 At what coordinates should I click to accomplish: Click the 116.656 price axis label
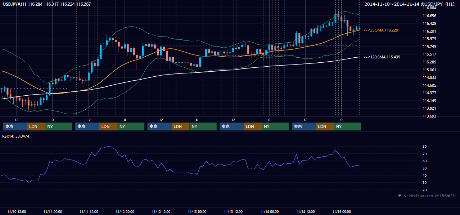(429, 16)
